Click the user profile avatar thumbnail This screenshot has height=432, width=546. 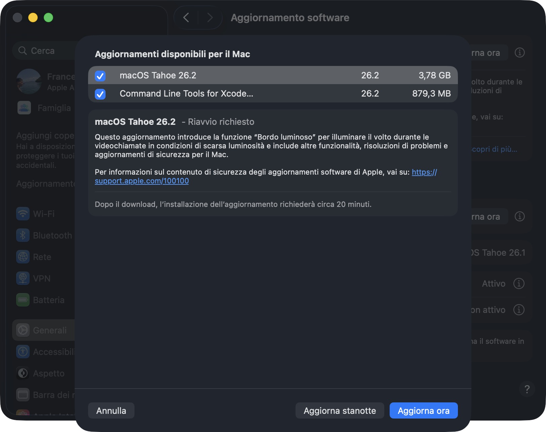coord(29,81)
